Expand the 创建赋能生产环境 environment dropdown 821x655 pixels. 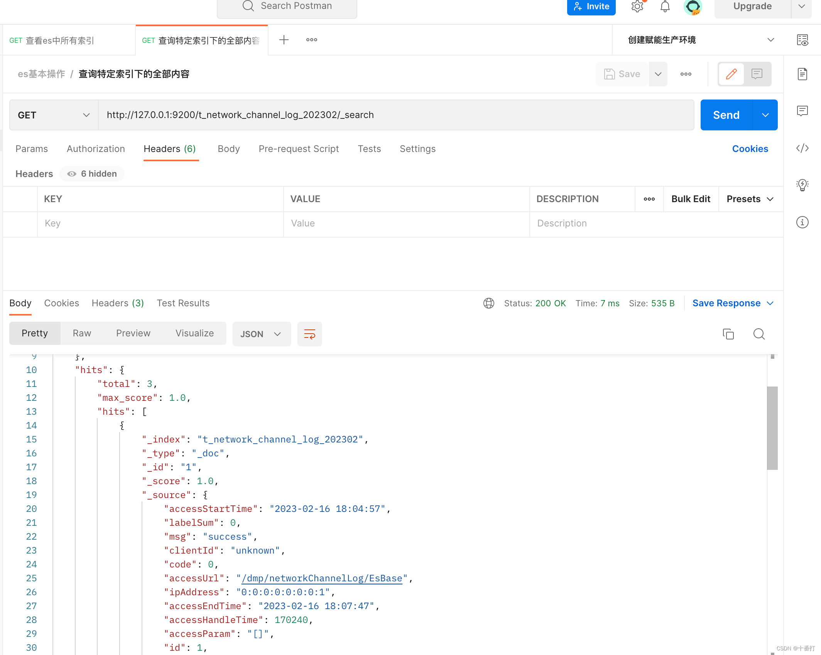pyautogui.click(x=771, y=40)
